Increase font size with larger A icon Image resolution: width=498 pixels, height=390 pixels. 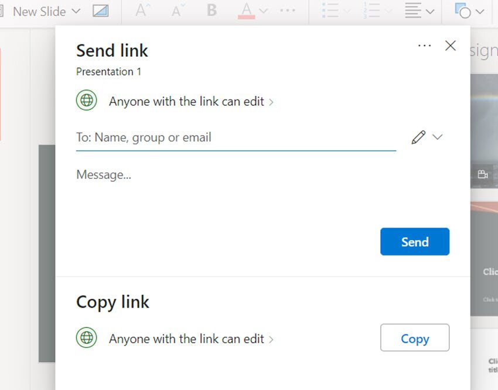(141, 11)
